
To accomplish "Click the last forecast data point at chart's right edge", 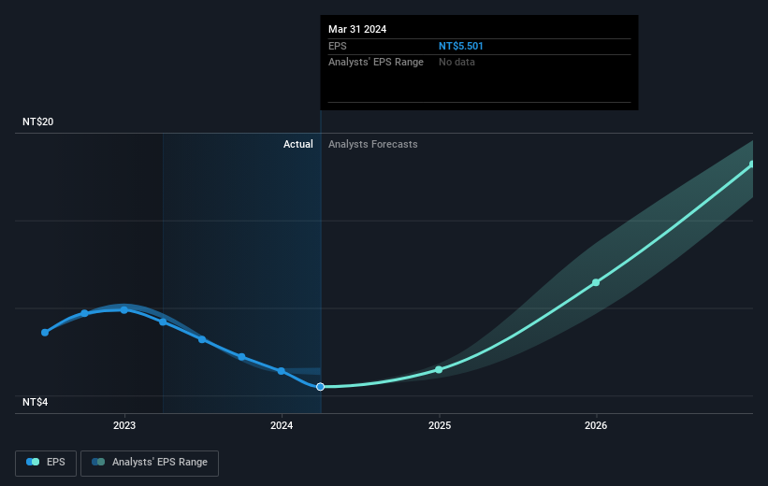I will 752,164.
